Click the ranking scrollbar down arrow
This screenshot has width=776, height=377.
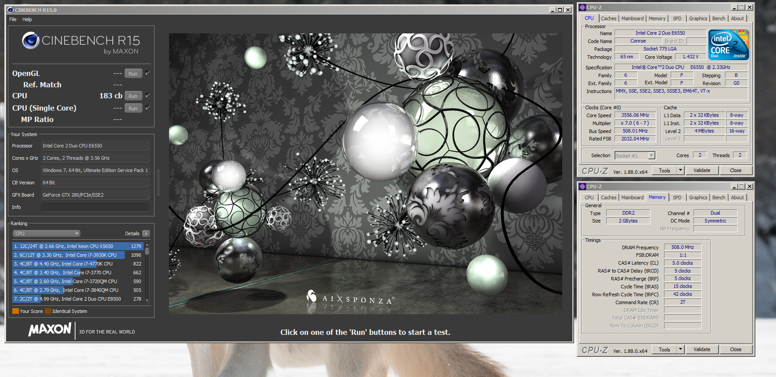[x=147, y=301]
